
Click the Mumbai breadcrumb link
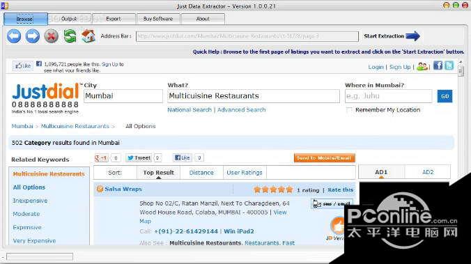[x=22, y=126]
